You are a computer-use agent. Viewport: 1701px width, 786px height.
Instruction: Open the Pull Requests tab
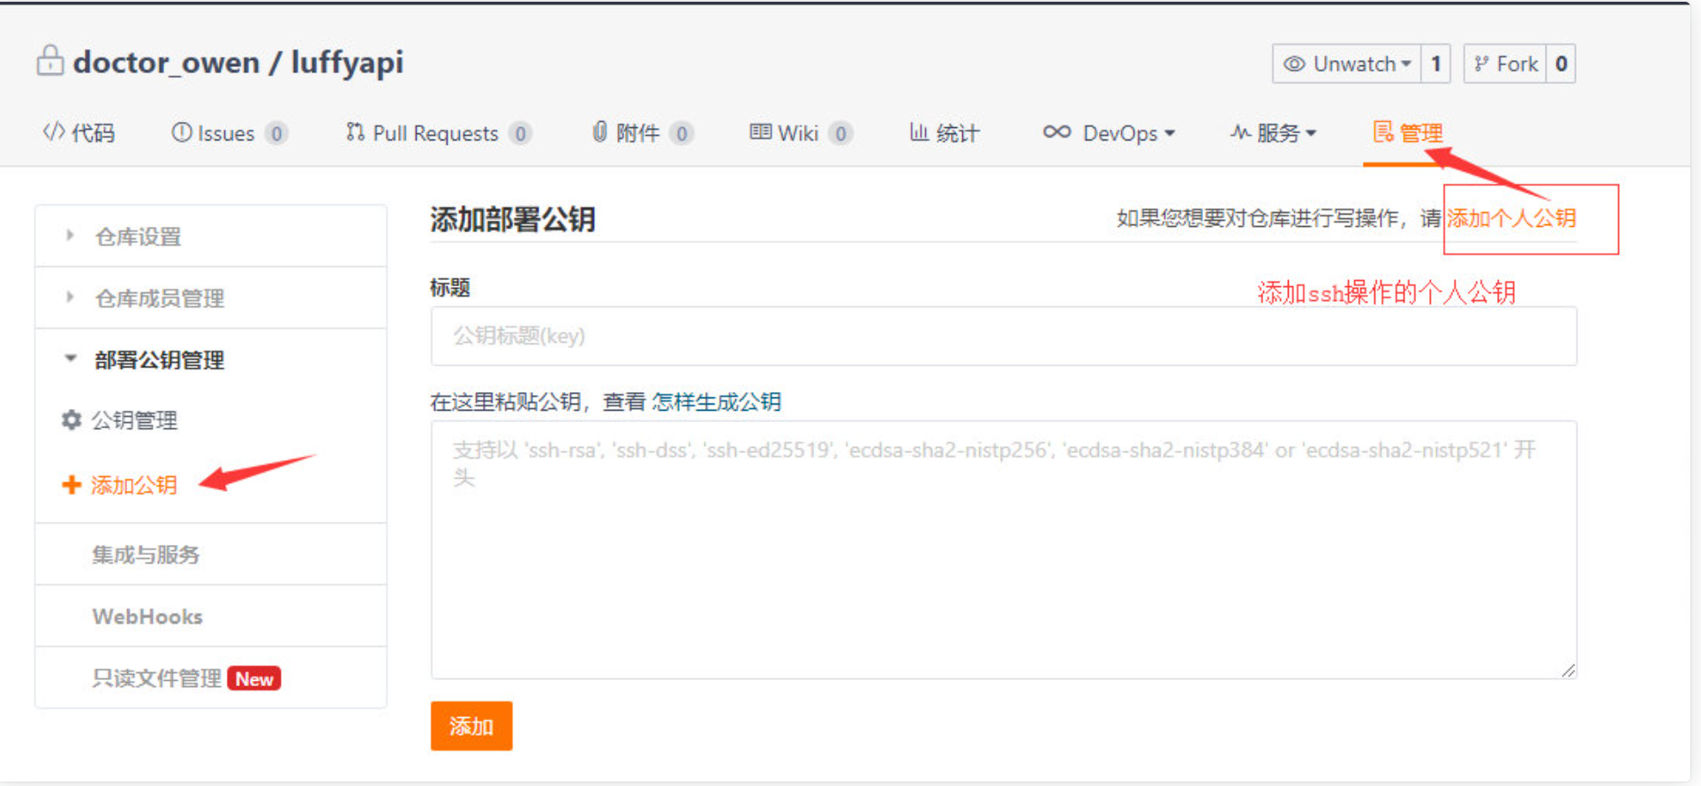pos(438,132)
